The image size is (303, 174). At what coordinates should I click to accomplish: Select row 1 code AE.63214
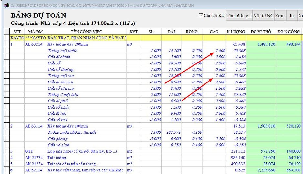tap(34, 44)
